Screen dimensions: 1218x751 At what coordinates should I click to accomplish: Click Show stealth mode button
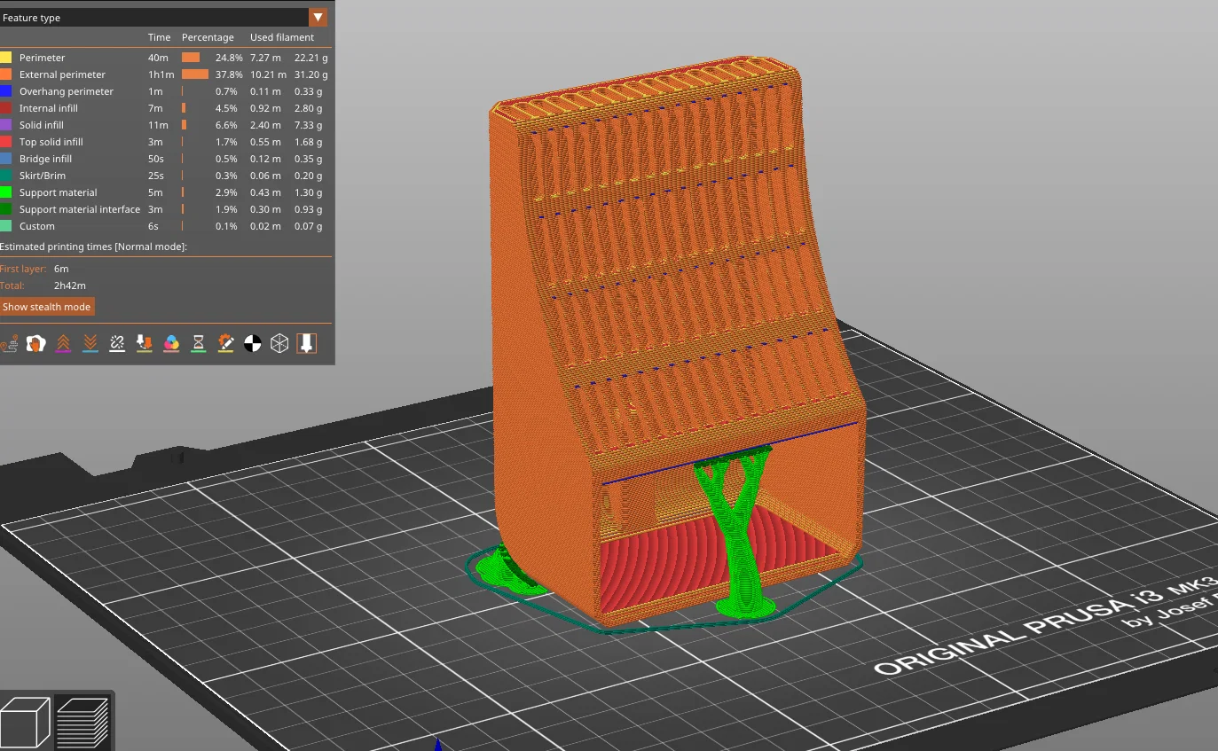point(47,307)
